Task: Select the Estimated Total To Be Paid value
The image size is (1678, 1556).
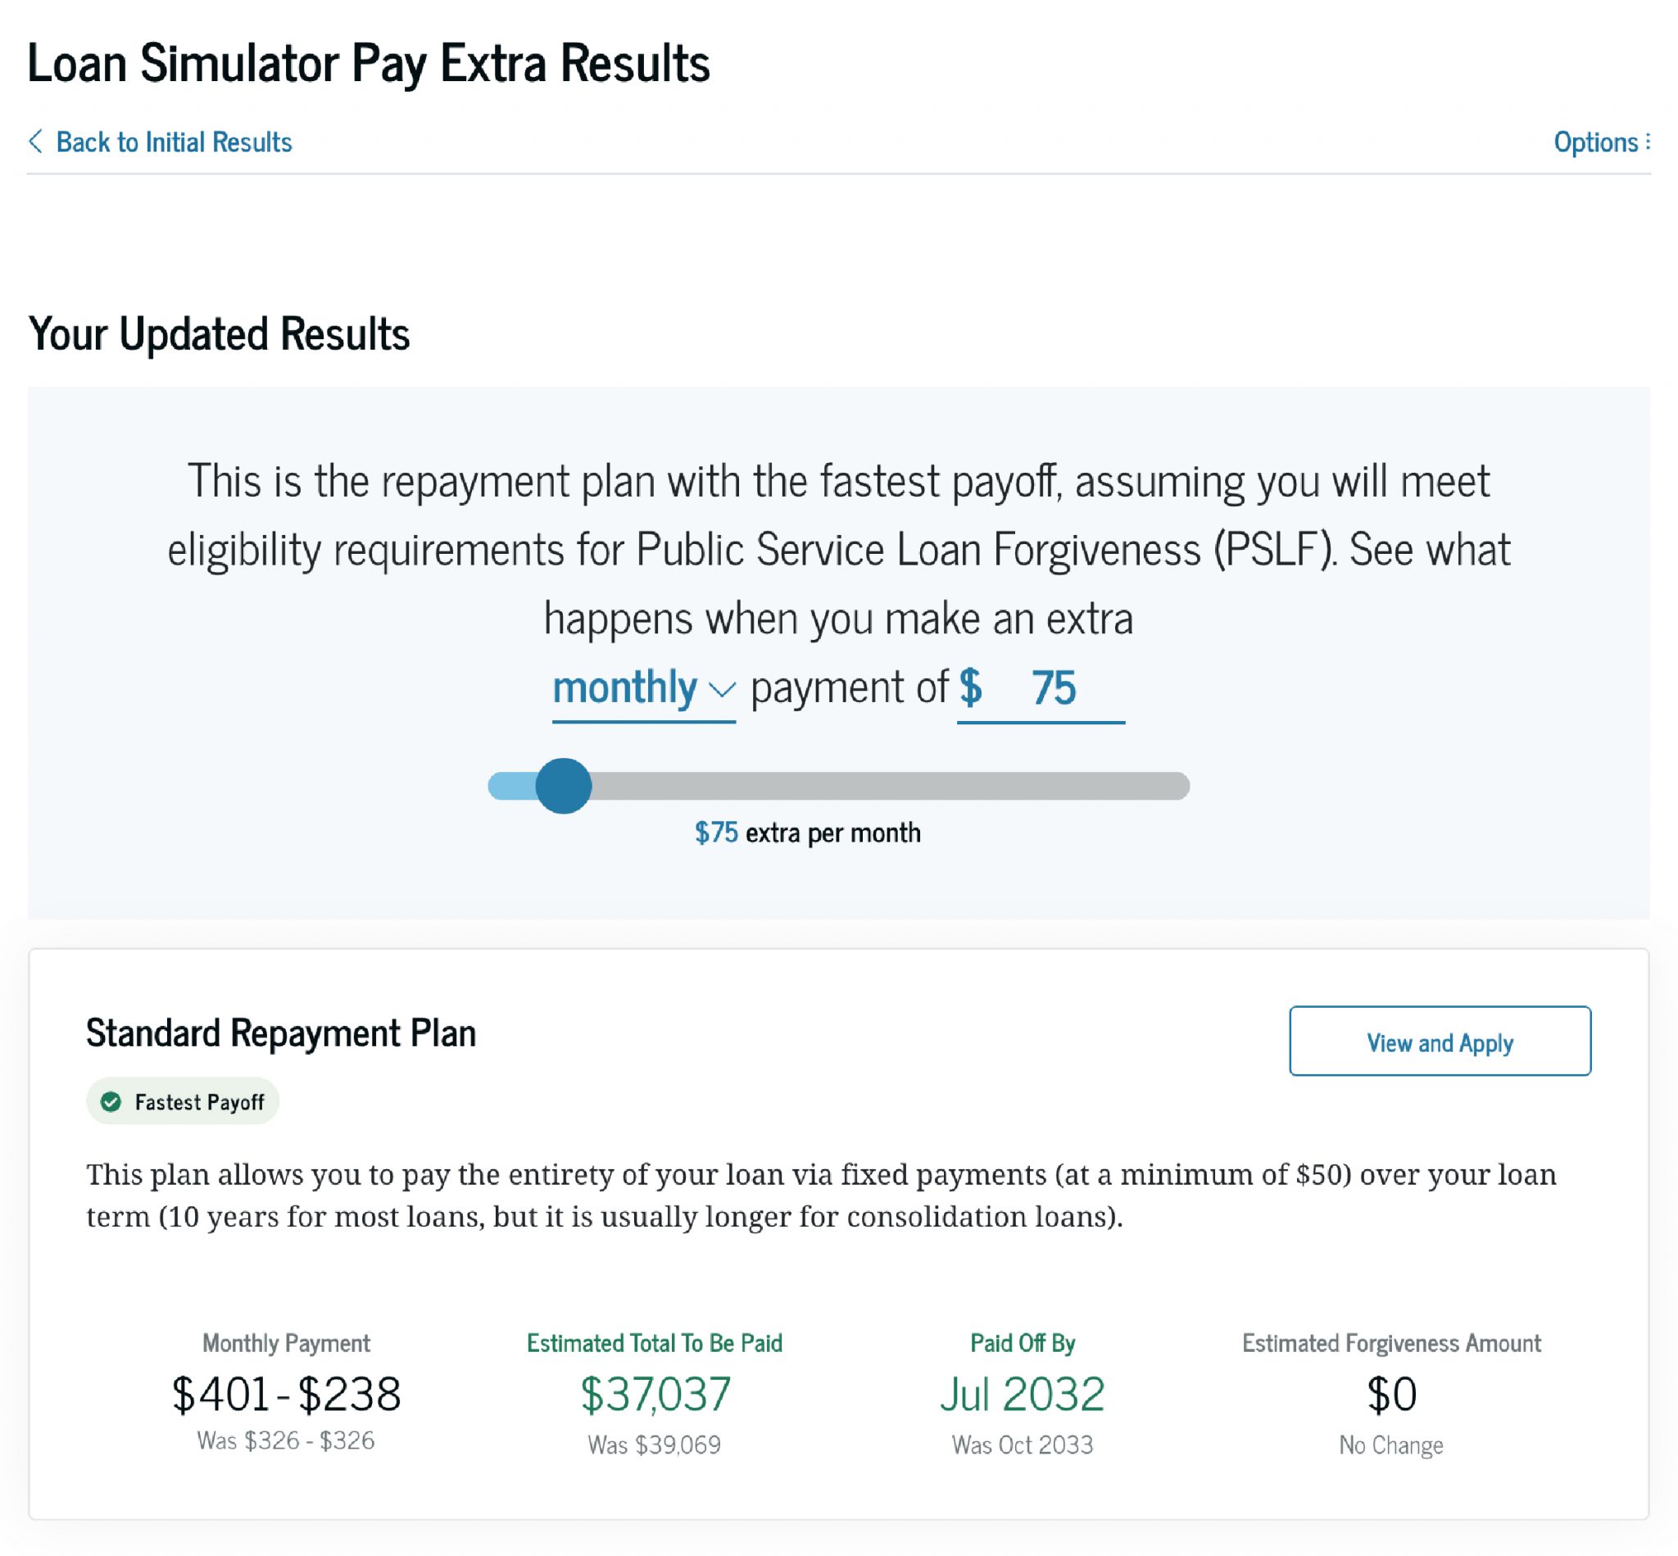Action: tap(657, 1393)
